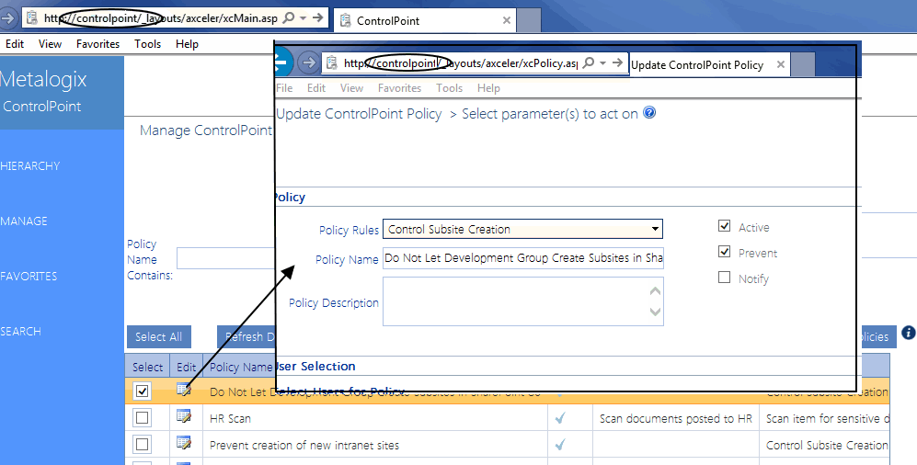Click go arrow in xcPolicy address bar

coord(617,62)
